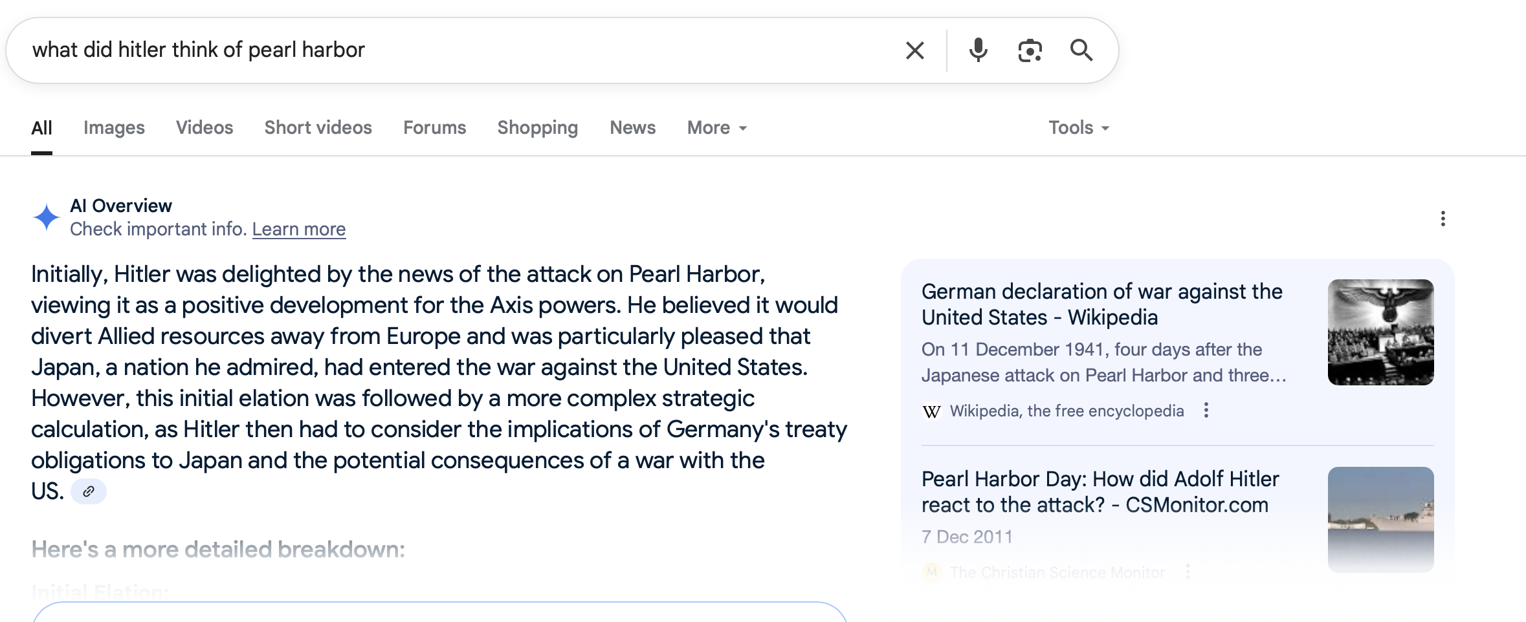The height and width of the screenshot is (622, 1526).
Task: Click the Wikipedia W favicon
Action: 931,411
